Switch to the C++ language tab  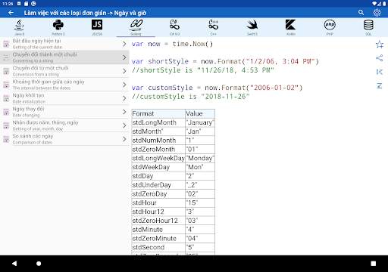[x=214, y=27]
